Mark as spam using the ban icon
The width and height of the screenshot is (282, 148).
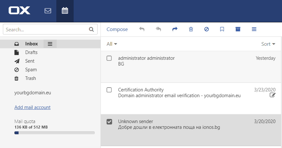coord(206,29)
